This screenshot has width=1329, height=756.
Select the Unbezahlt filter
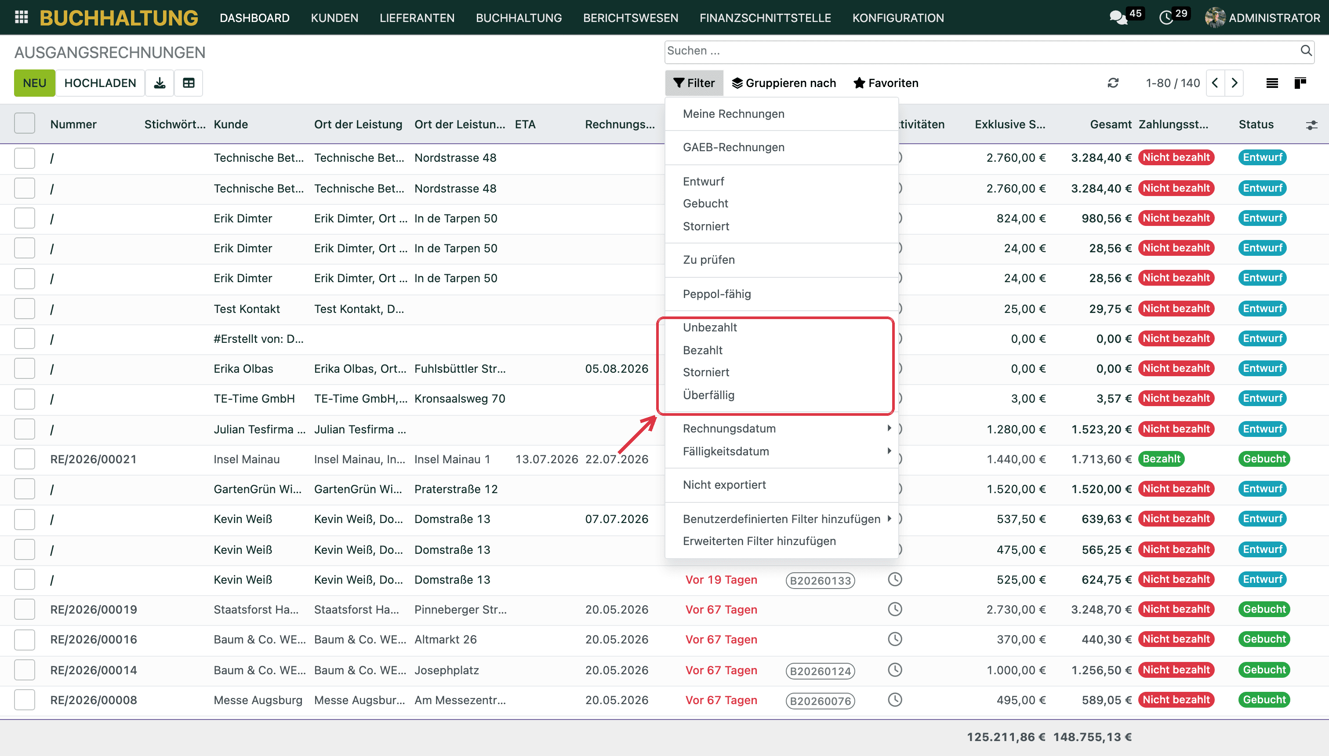coord(710,327)
